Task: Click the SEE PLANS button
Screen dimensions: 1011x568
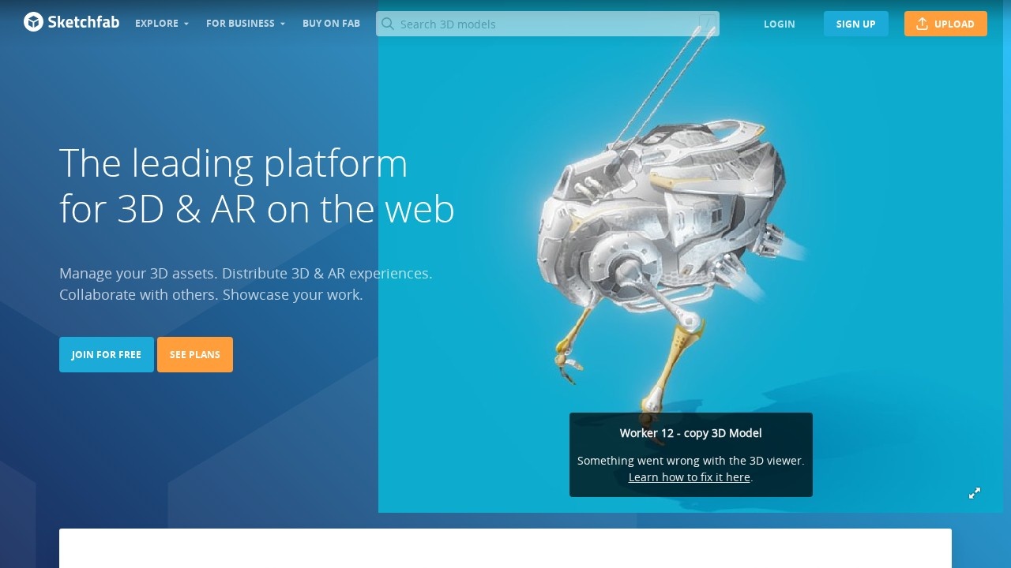Action: (195, 354)
